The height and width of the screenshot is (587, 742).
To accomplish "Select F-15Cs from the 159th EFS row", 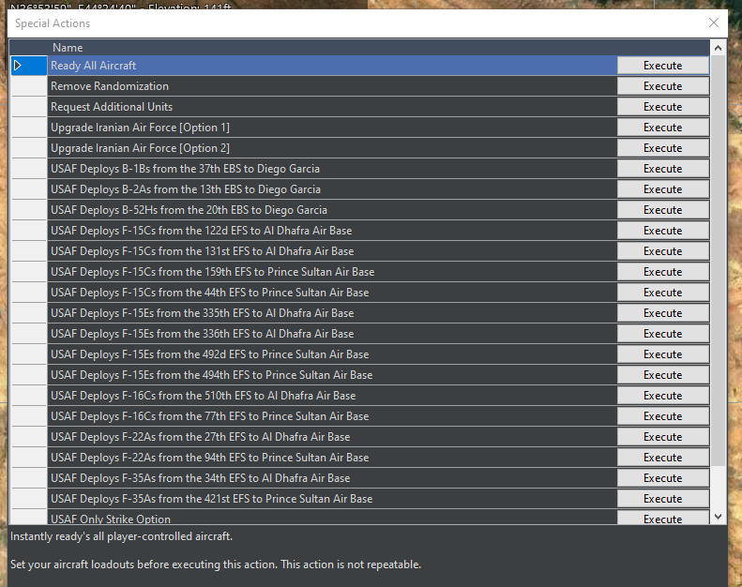I will pos(332,272).
